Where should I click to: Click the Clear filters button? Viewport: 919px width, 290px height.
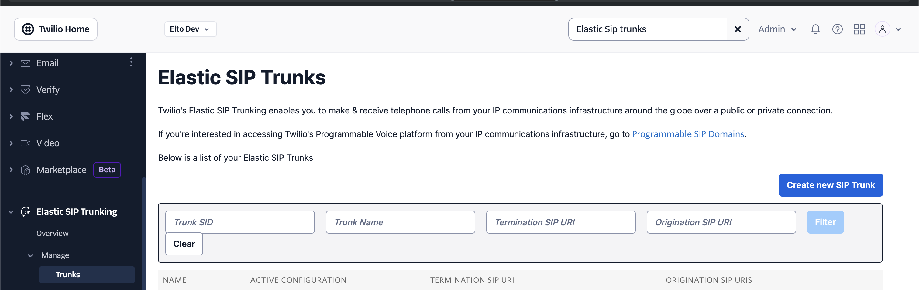(x=184, y=244)
